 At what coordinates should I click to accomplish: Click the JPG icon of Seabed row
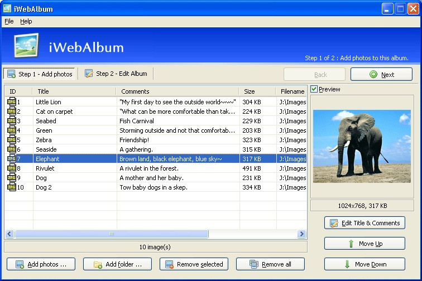[x=12, y=121]
